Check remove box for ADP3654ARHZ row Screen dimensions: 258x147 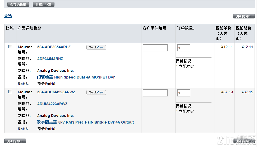coord(10,47)
